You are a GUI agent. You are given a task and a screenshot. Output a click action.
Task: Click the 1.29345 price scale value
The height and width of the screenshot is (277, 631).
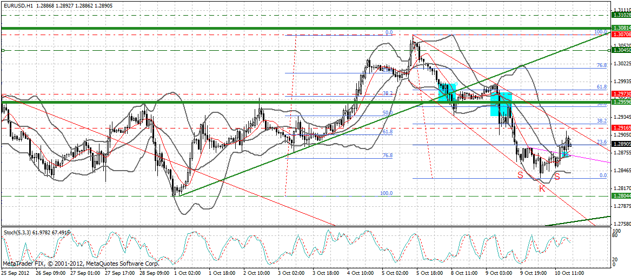tap(622, 117)
